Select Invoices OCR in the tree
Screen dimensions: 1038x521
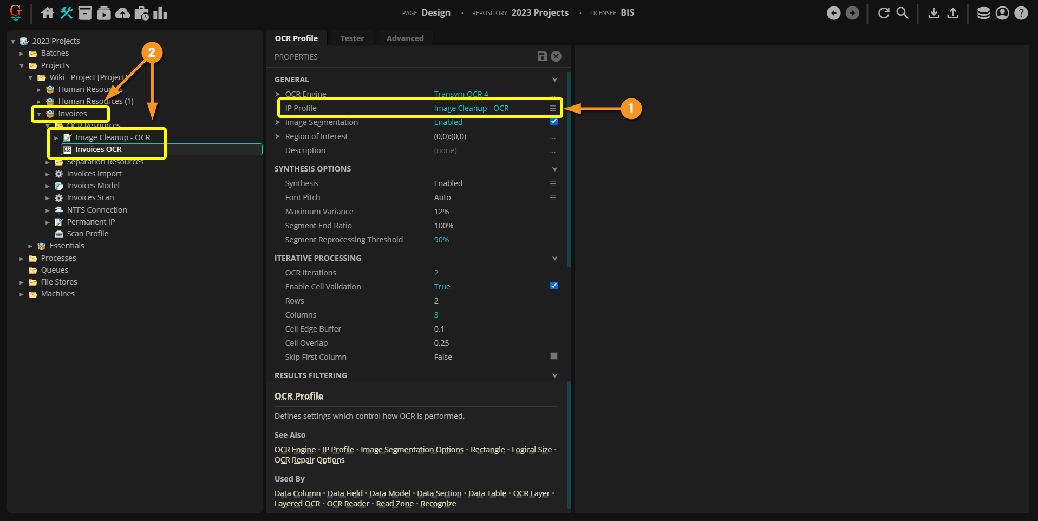click(x=99, y=149)
